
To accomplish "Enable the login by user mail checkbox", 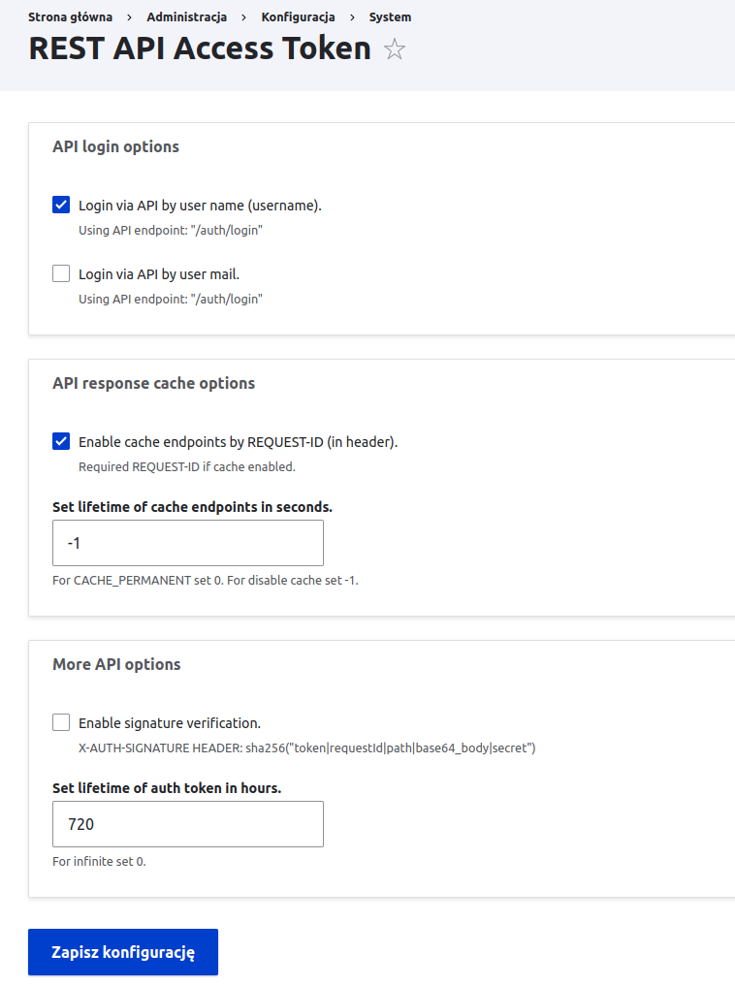I will pos(61,273).
